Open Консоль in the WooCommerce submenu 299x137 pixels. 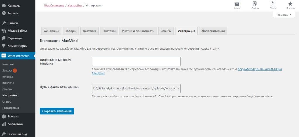click(8, 64)
